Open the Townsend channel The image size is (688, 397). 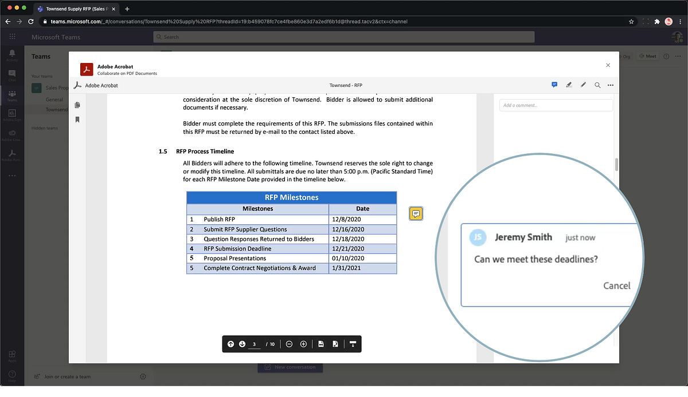coord(57,110)
